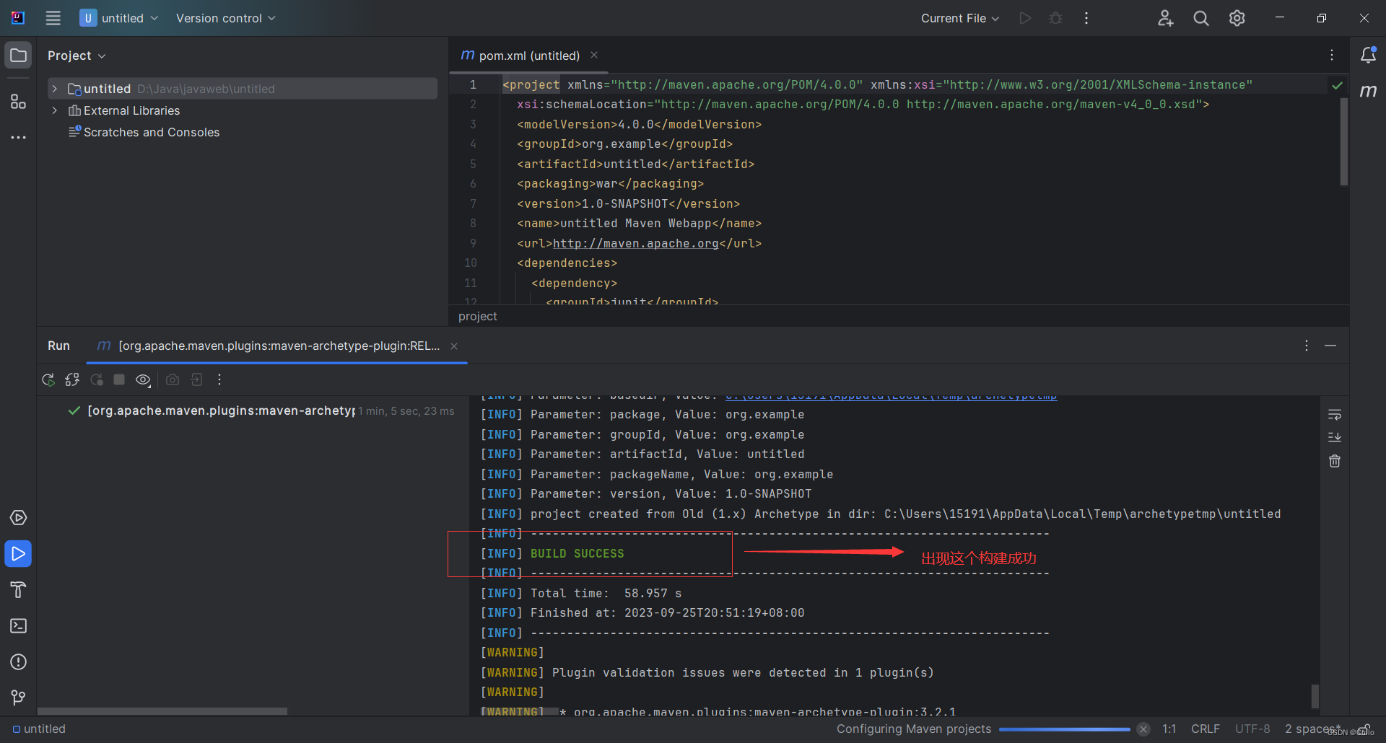Open the Services tool window
Screen dimensions: 1386x743
coord(19,518)
